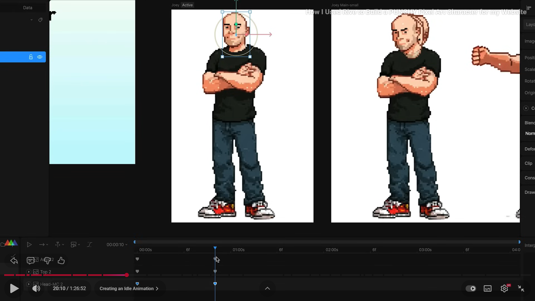Switch to the Data tab
The height and width of the screenshot is (301, 535).
[28, 8]
